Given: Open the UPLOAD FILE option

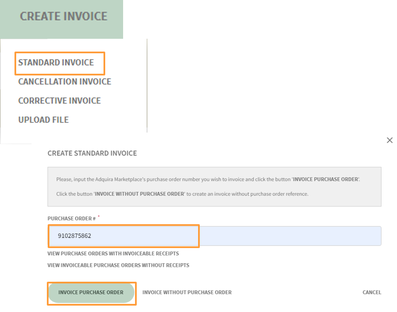Looking at the screenshot, I should pos(43,120).
